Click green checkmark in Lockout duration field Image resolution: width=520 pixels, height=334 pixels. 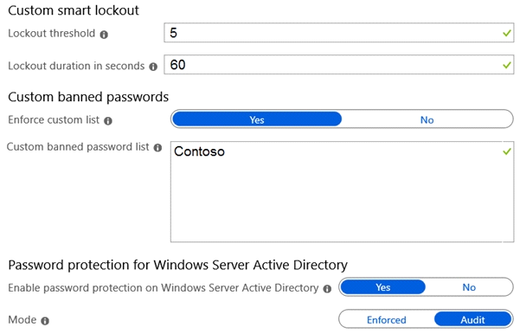(x=506, y=65)
